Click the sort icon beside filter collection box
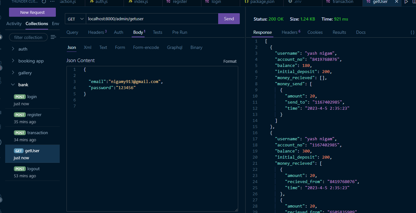This screenshot has width=416, height=213. [53, 37]
